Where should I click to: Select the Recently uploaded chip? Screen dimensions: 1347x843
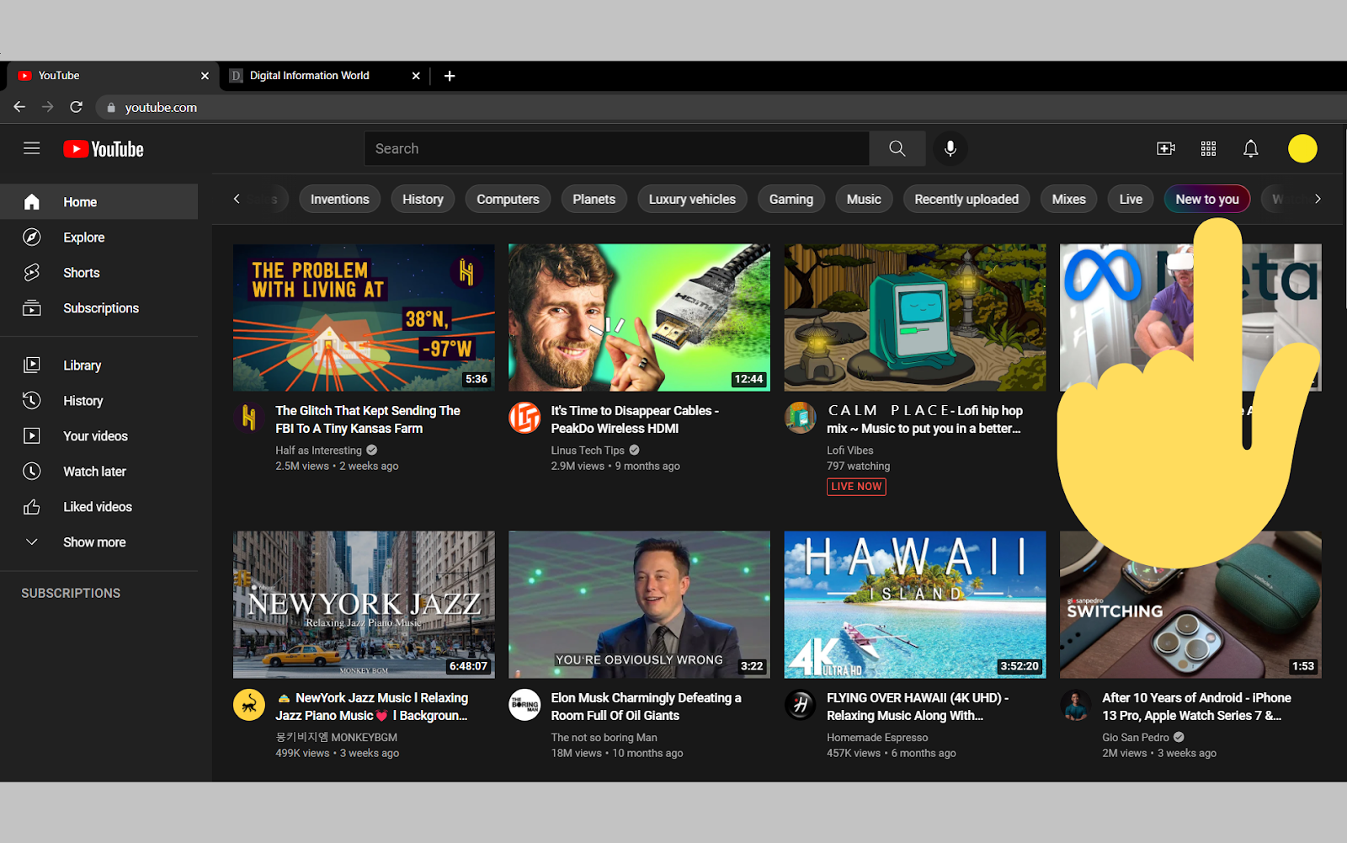966,200
